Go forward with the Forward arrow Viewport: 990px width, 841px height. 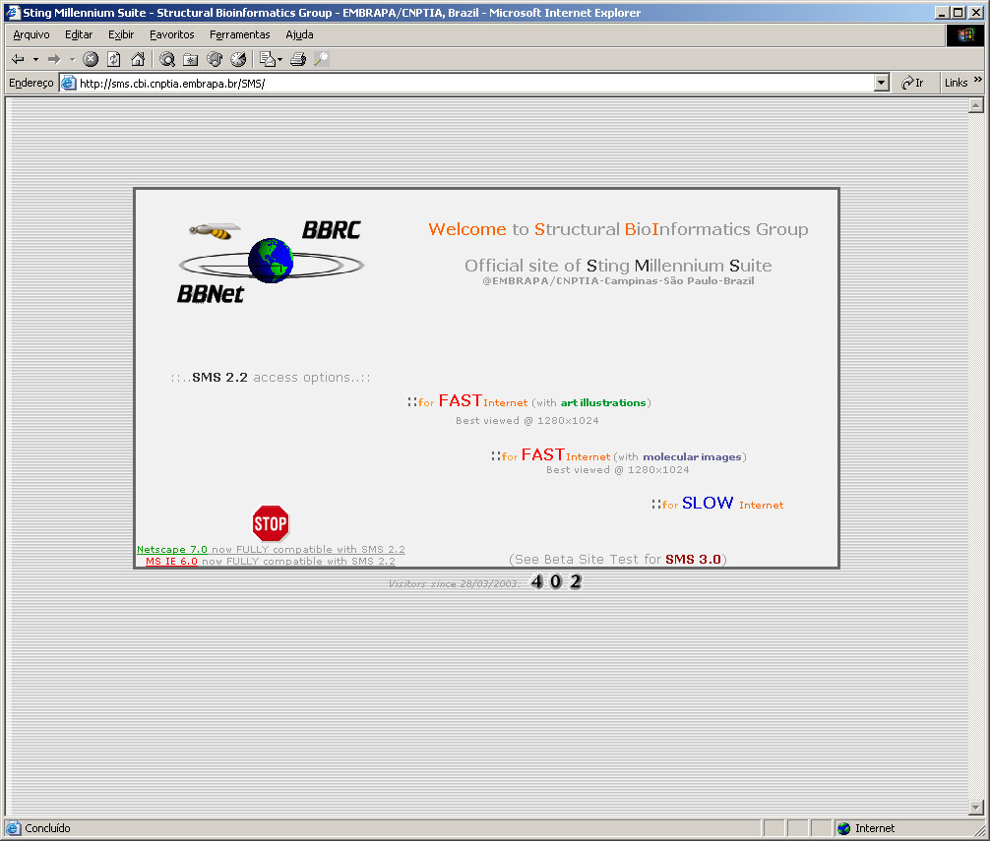[54, 59]
